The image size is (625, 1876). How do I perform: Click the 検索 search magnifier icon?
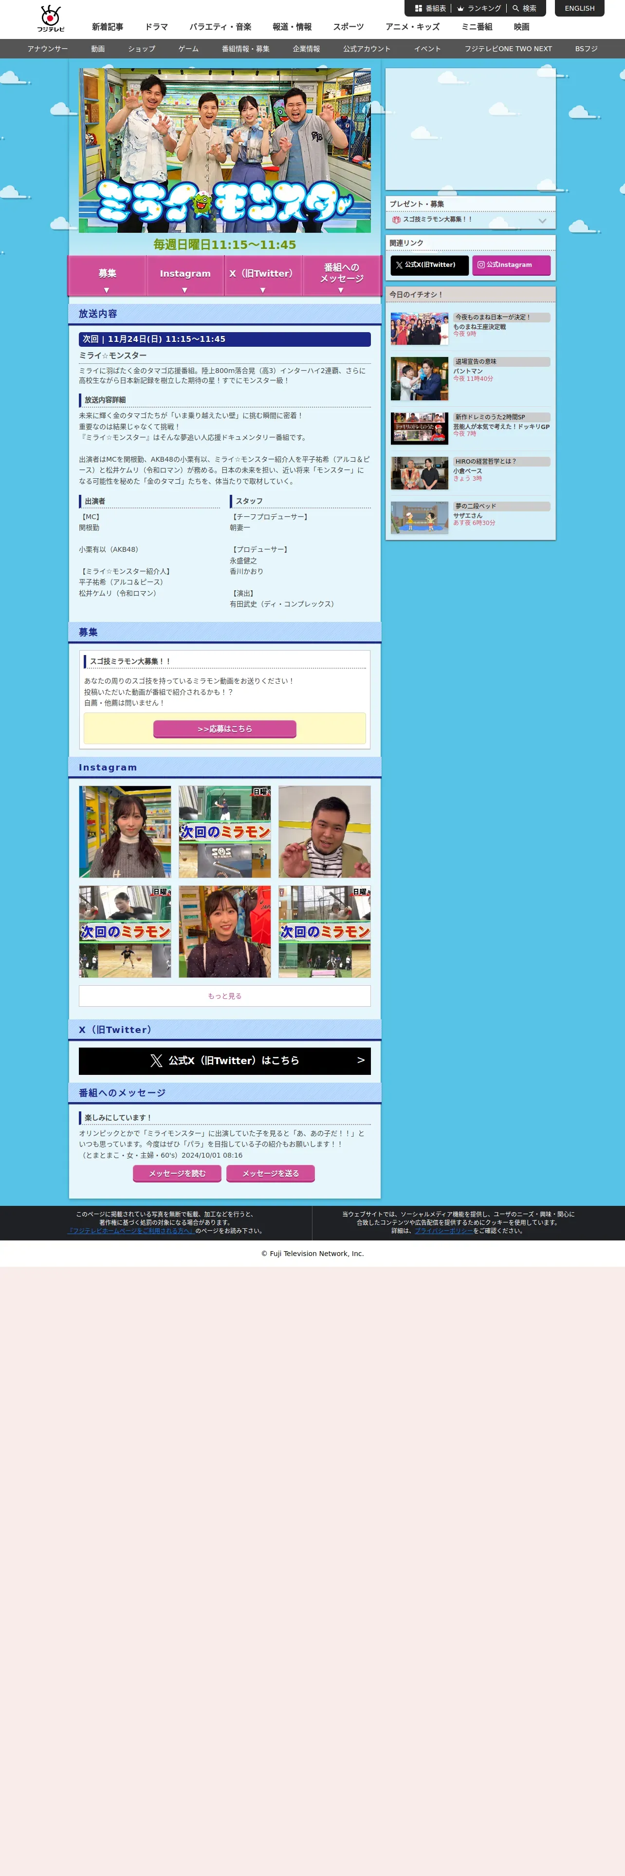[525, 9]
